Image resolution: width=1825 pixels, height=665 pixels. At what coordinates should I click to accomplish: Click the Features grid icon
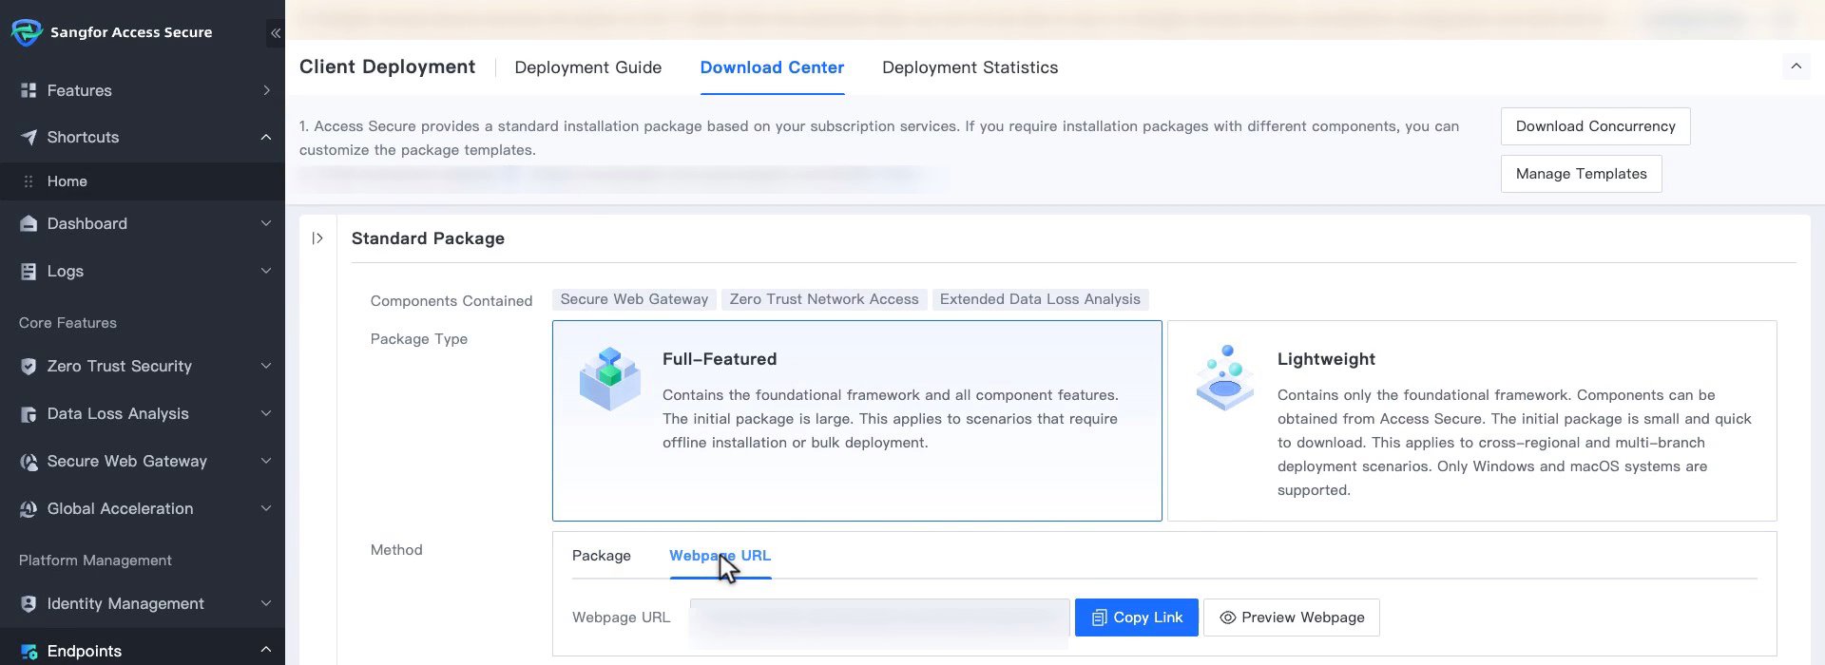coord(29,90)
